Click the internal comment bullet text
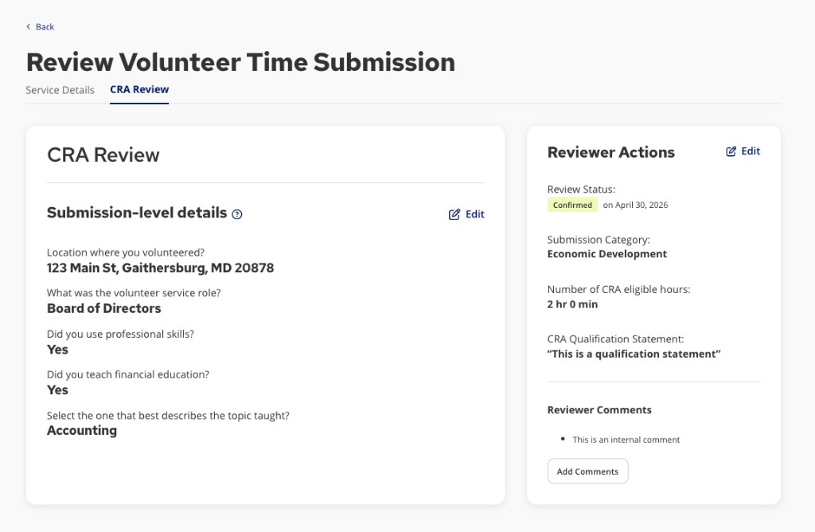Screen dimensions: 815x532 coord(626,440)
